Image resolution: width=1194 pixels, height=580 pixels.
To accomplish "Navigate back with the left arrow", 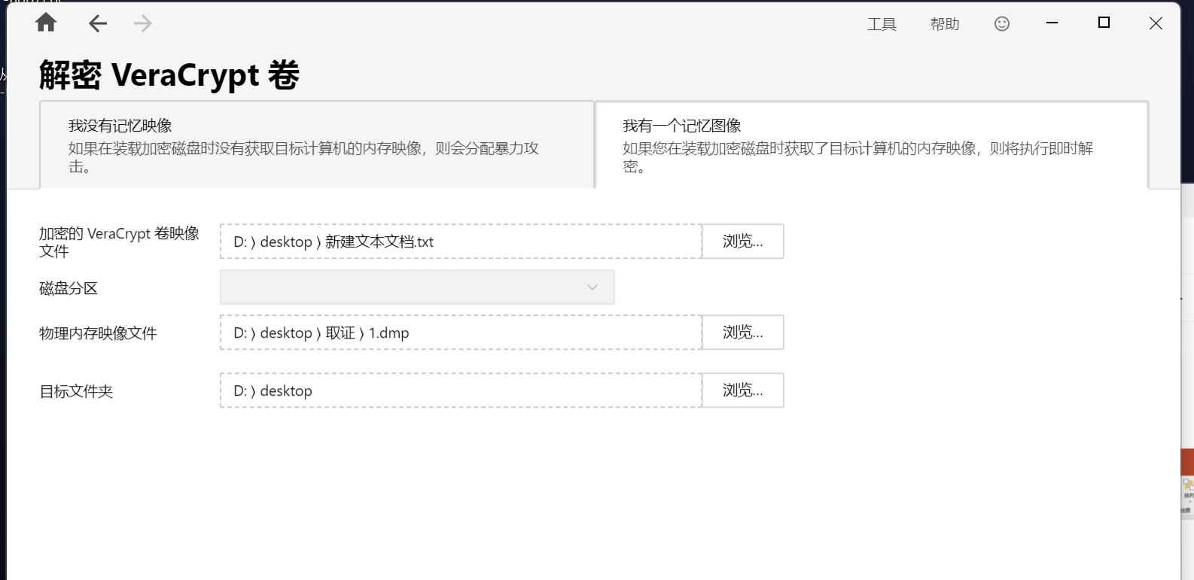I will click(98, 23).
